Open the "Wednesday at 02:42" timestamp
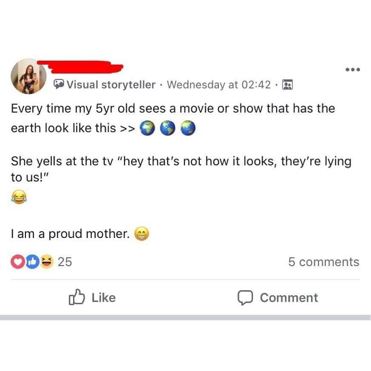This screenshot has height=371, width=371. pyautogui.click(x=219, y=85)
